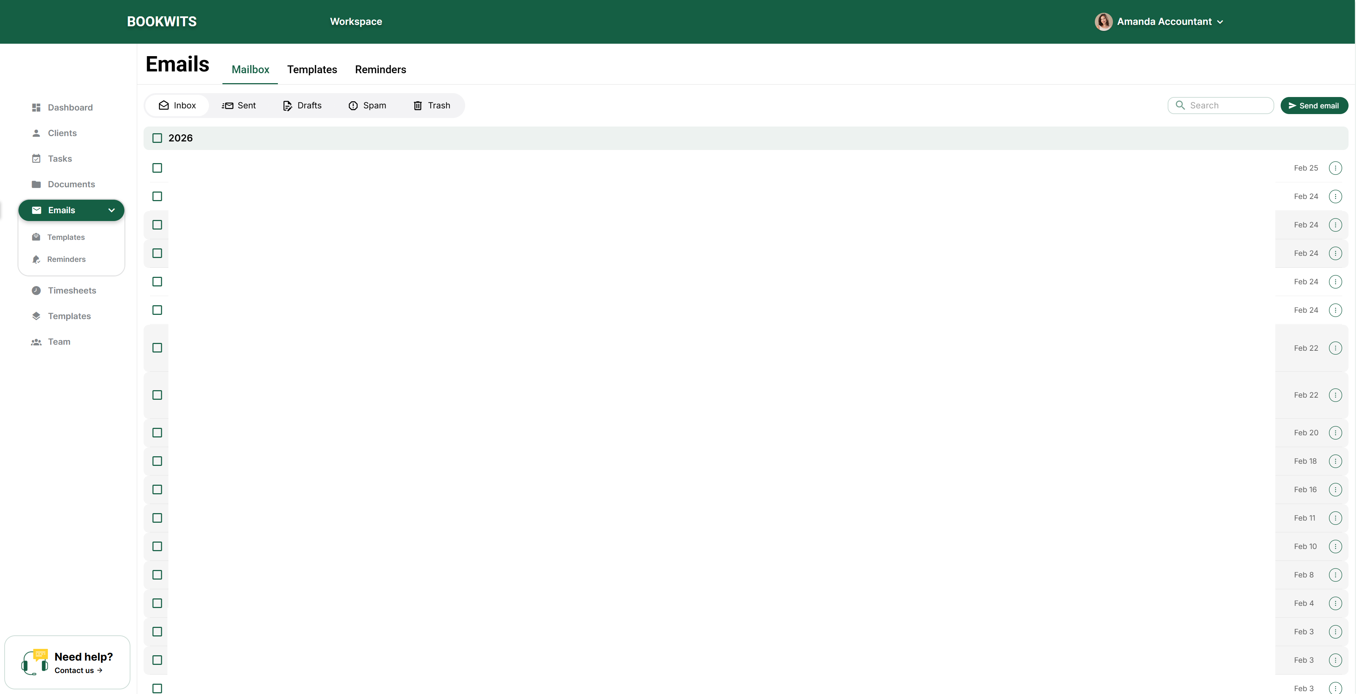Open the Trash mailbox folder

(432, 105)
